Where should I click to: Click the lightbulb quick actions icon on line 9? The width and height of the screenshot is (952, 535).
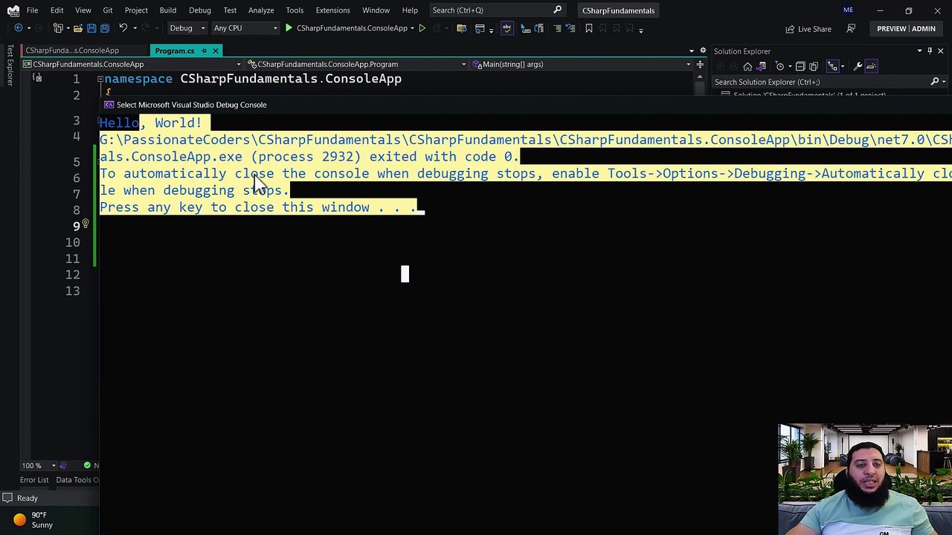click(x=85, y=224)
